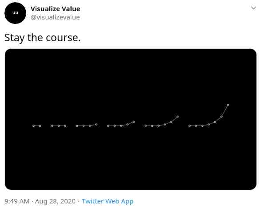
Task: Select the 'Stay the course.' tweet text
Action: (43, 38)
